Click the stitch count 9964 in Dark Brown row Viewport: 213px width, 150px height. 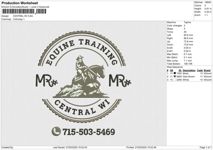tap(179, 77)
